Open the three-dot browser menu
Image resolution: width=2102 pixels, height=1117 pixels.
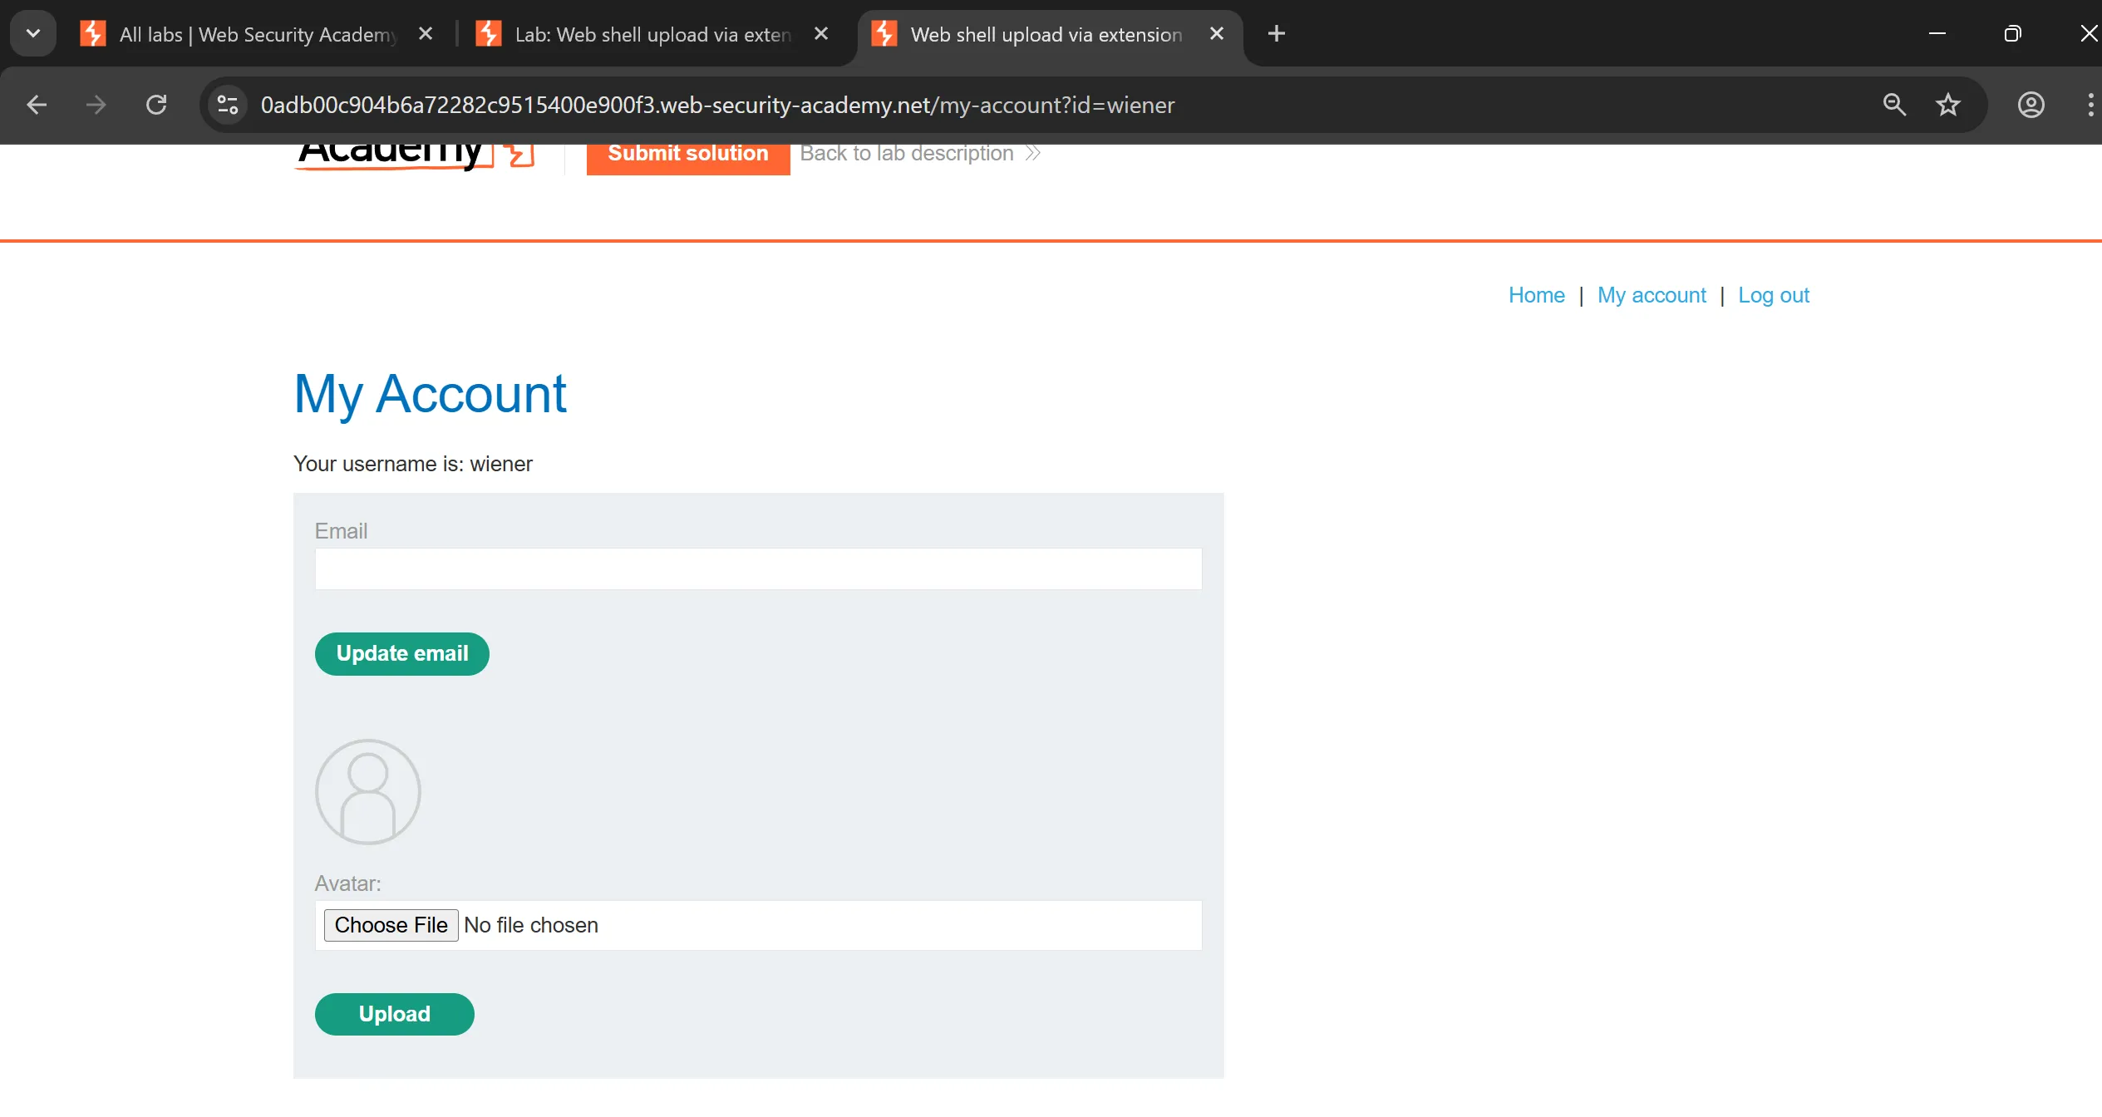2090,105
